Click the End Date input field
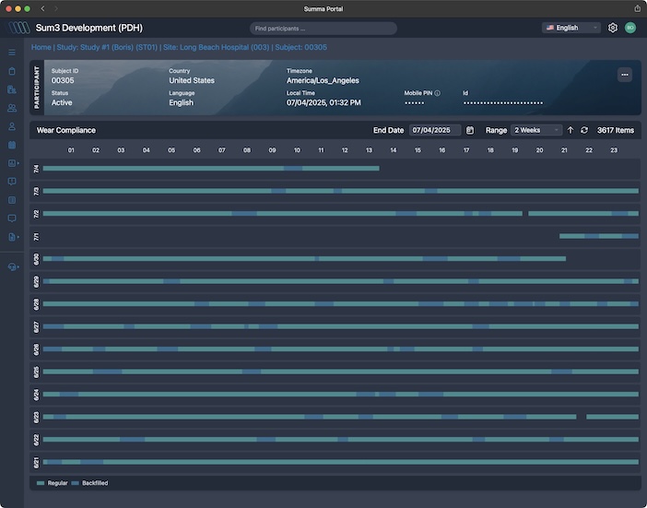The width and height of the screenshot is (647, 508). point(434,131)
